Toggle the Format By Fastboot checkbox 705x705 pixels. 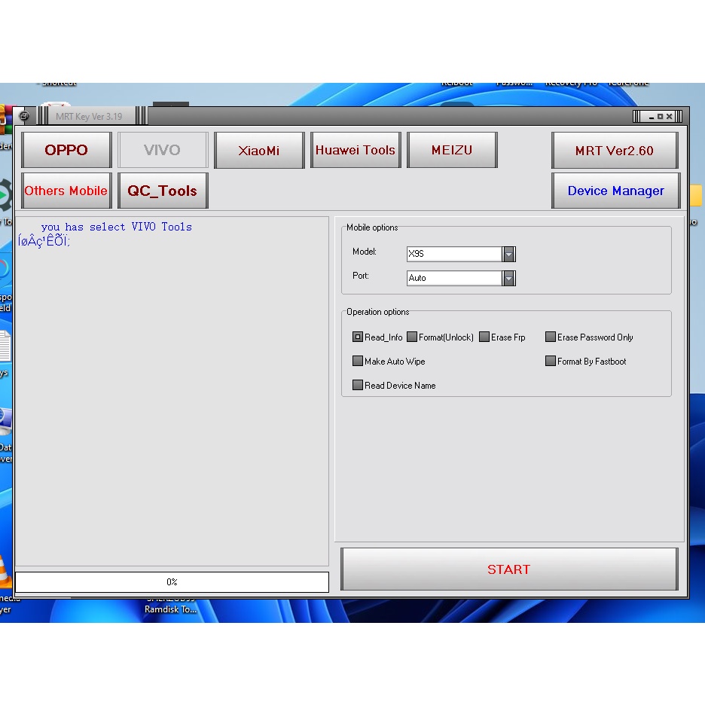pos(551,362)
